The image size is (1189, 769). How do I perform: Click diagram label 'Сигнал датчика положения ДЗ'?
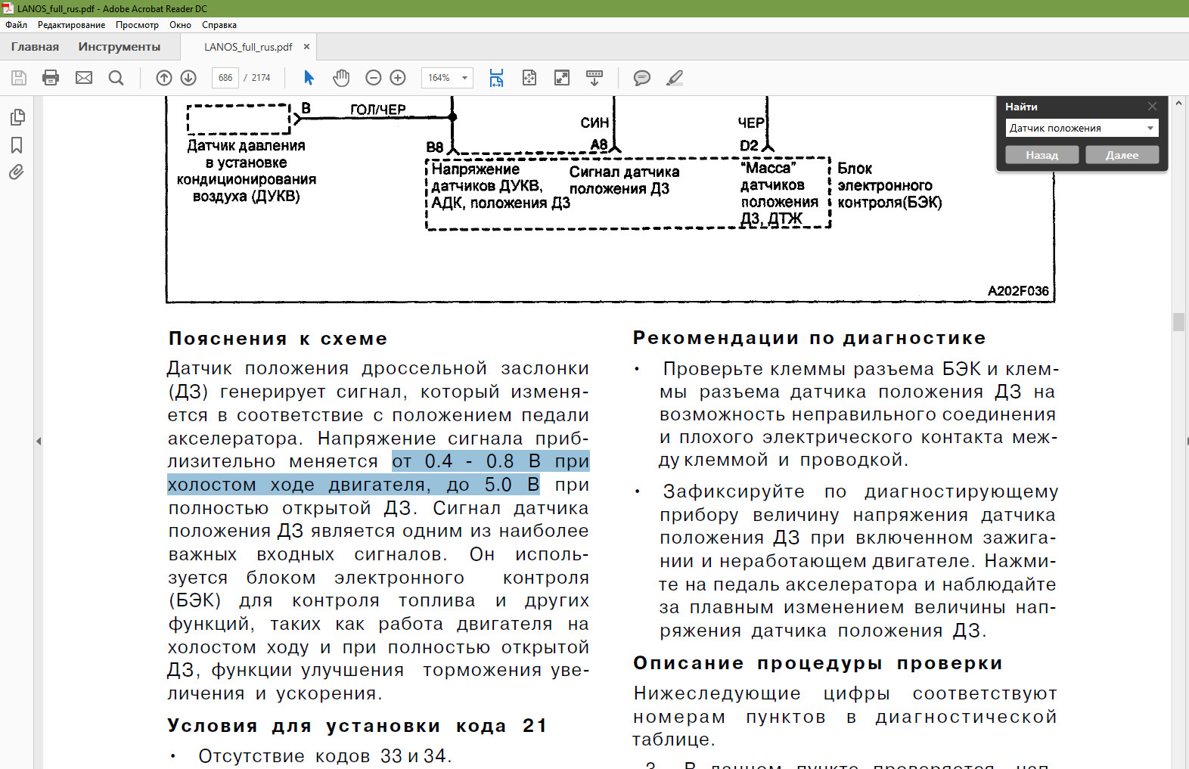coord(624,180)
